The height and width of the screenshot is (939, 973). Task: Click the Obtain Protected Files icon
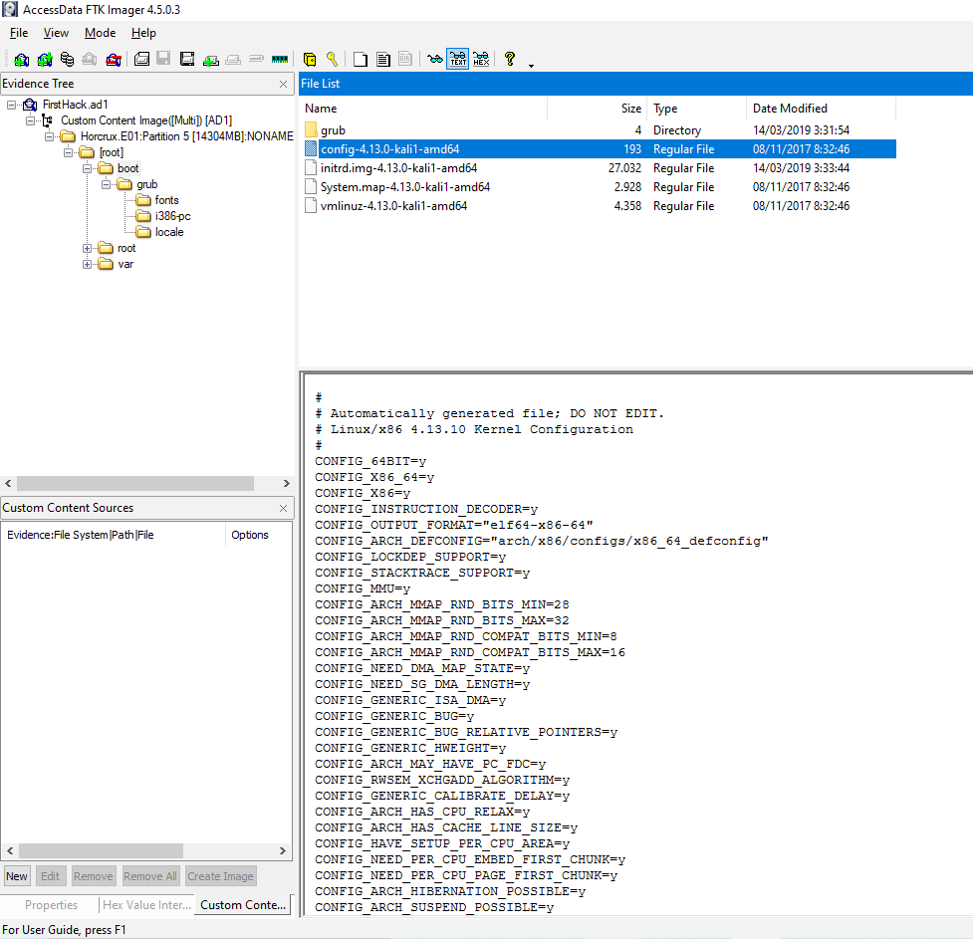(310, 60)
